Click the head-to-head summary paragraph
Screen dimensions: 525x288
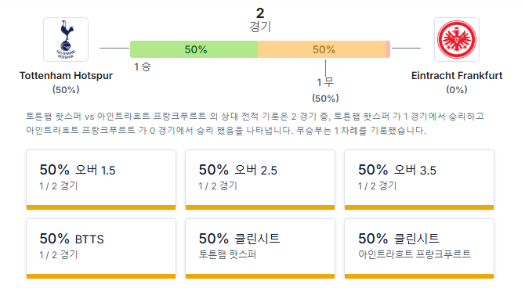click(255, 123)
